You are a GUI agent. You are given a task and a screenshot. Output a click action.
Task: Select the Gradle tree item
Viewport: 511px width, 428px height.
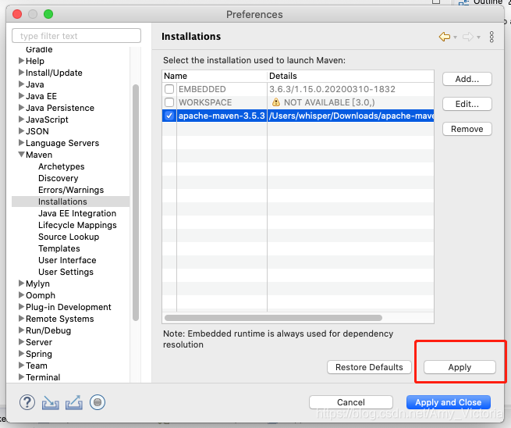[x=39, y=49]
